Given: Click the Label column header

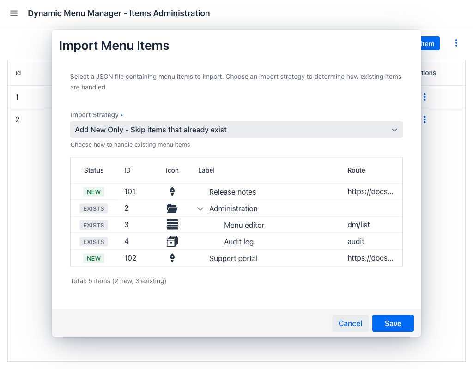Looking at the screenshot, I should pos(206,170).
